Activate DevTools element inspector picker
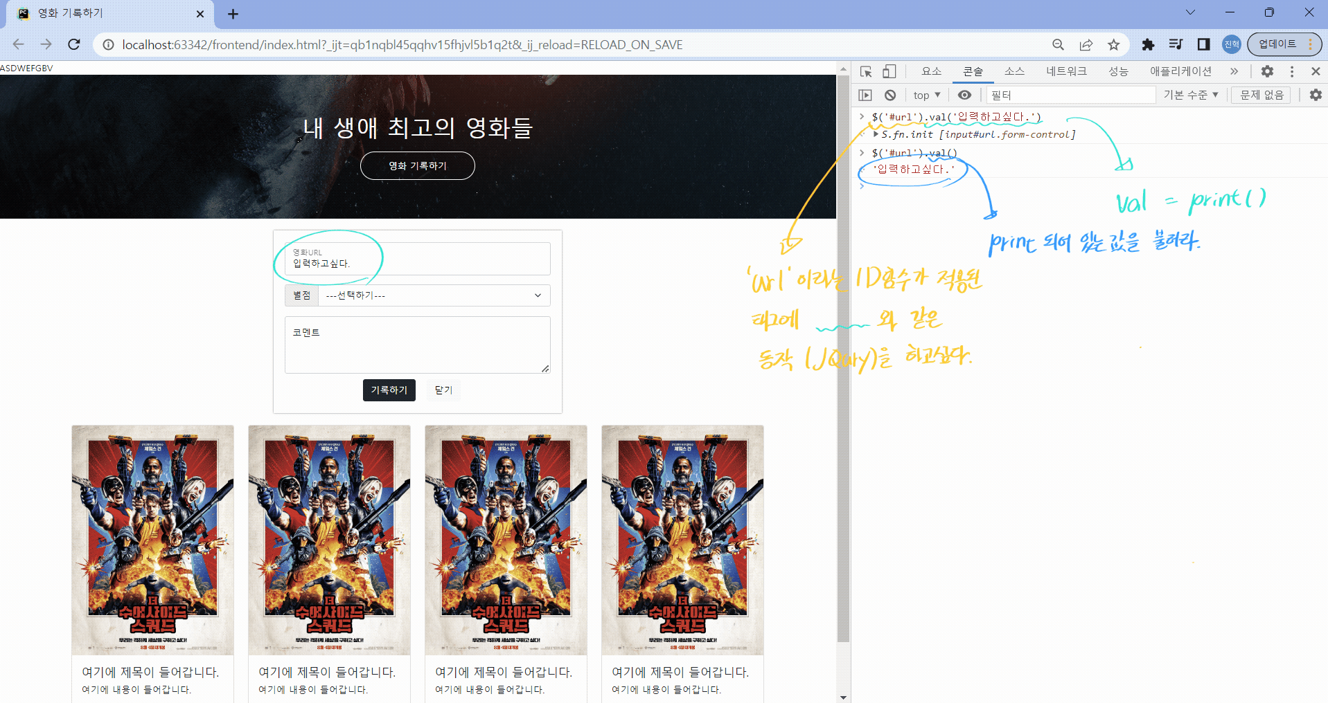Image resolution: width=1328 pixels, height=703 pixels. point(866,71)
